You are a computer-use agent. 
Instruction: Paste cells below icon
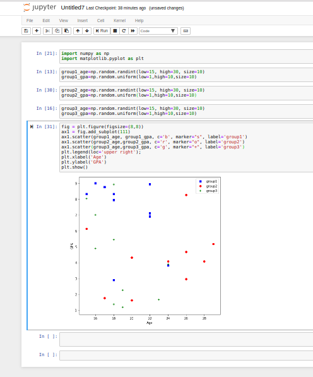tap(66, 31)
